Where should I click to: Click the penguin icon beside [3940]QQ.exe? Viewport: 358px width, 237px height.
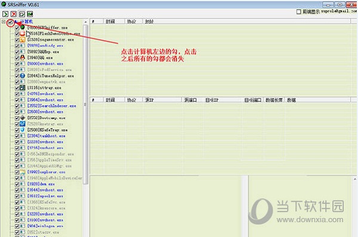point(23,57)
